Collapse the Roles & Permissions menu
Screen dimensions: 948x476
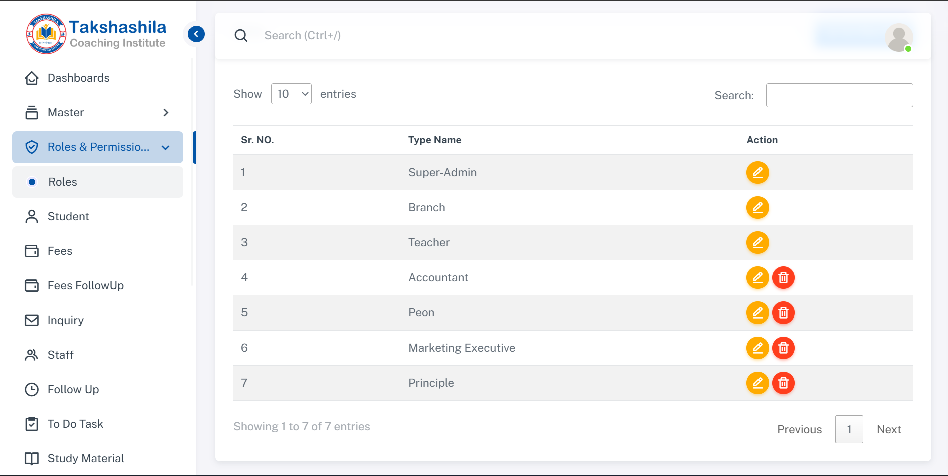98,147
